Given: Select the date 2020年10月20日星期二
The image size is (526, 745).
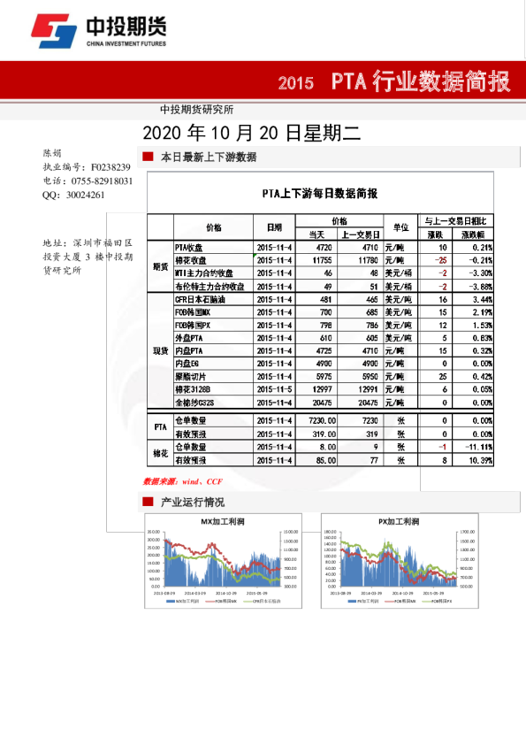Looking at the screenshot, I should point(252,133).
